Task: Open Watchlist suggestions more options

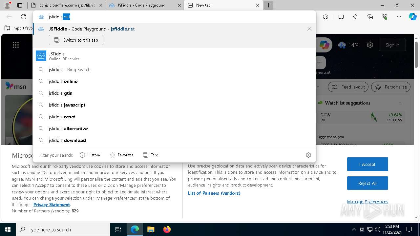Action: tap(400, 103)
